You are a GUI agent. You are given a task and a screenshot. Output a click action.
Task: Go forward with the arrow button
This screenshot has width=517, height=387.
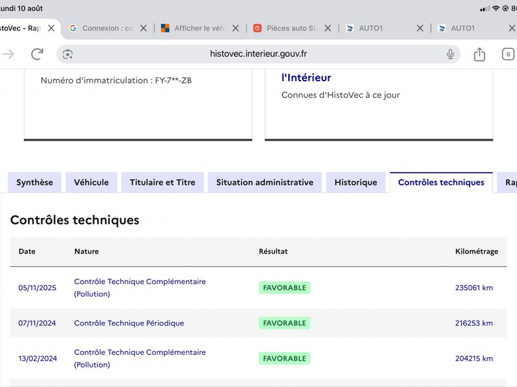pos(8,54)
